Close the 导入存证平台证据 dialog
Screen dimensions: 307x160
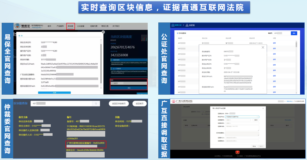[263, 108]
